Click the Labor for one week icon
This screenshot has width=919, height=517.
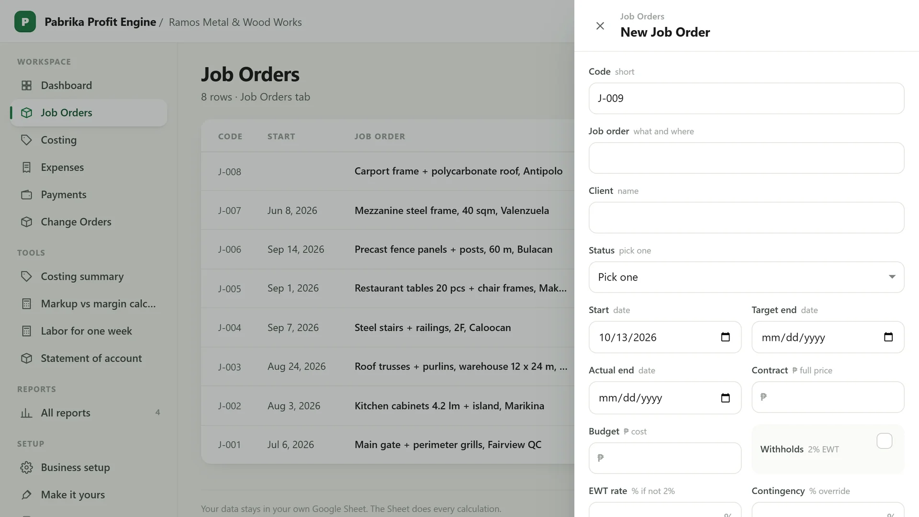(27, 331)
